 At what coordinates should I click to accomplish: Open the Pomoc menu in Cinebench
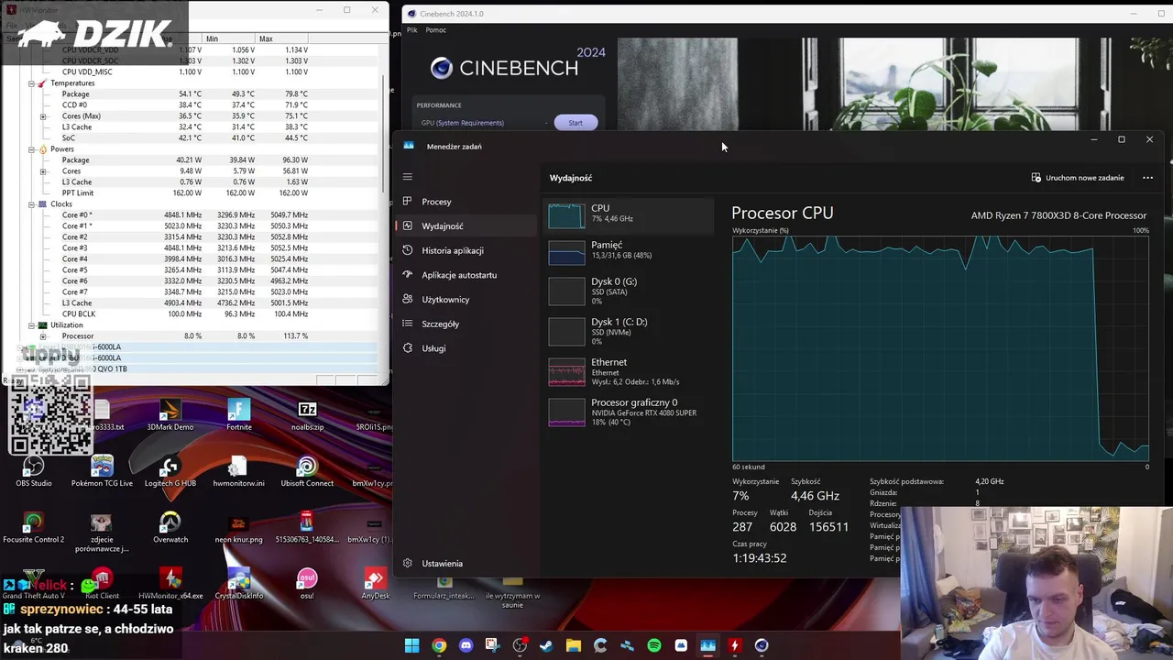coord(436,30)
